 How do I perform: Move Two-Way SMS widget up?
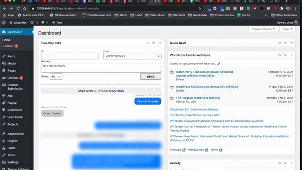click(148, 43)
